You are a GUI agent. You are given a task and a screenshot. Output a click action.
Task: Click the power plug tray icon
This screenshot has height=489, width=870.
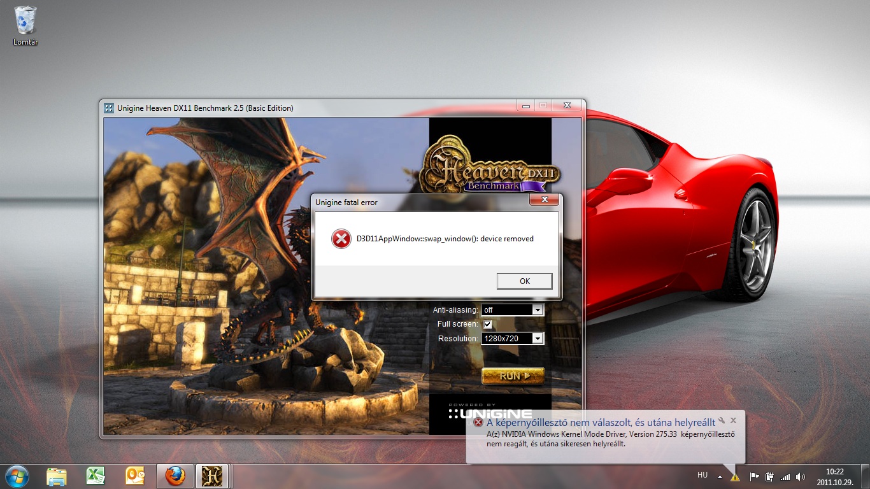point(769,476)
